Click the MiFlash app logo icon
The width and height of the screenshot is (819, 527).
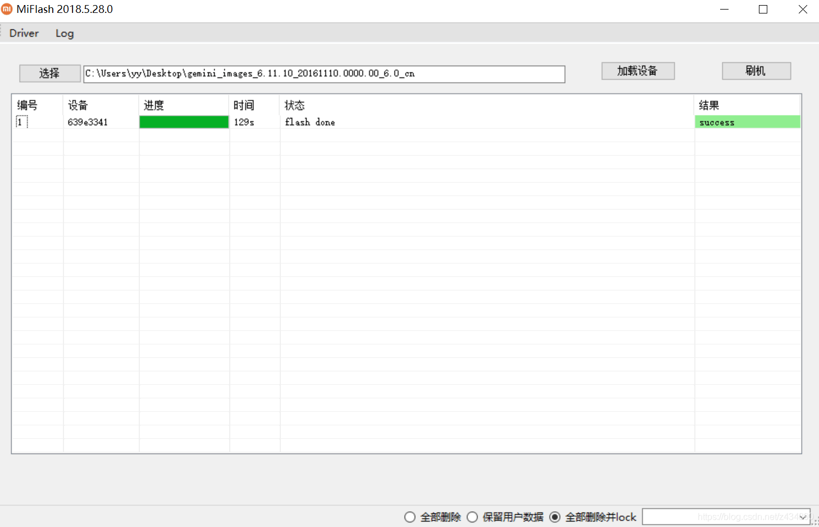(7, 9)
